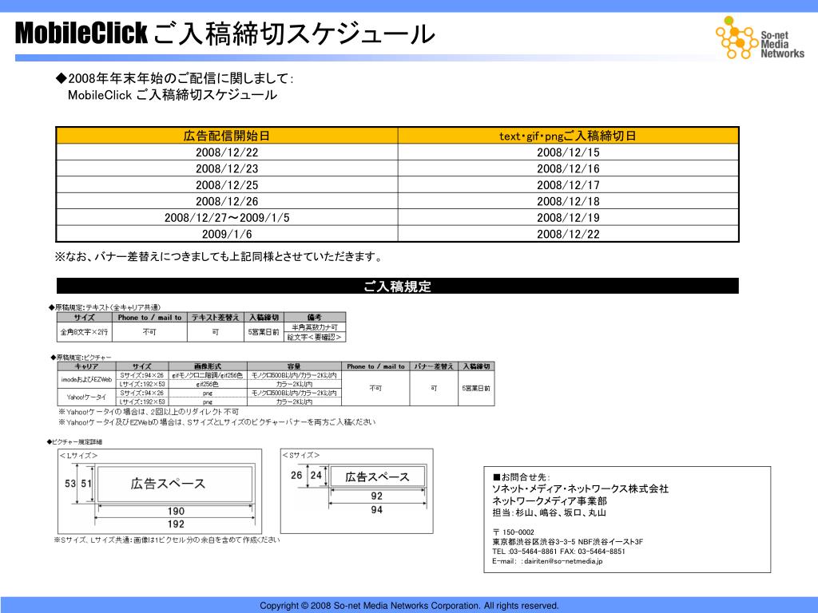Viewport: 818px width, 613px height.
Task: Select the cell '全角8文字×2行'
Action: tap(84, 331)
